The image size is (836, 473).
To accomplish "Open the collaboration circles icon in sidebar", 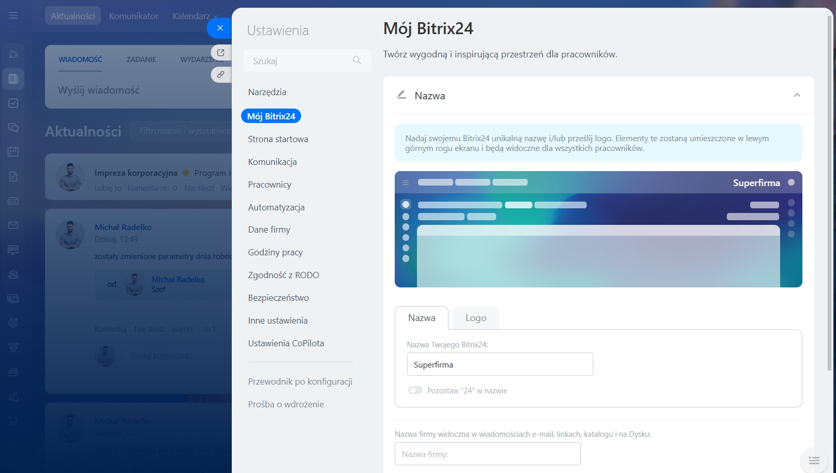I will click(x=13, y=54).
